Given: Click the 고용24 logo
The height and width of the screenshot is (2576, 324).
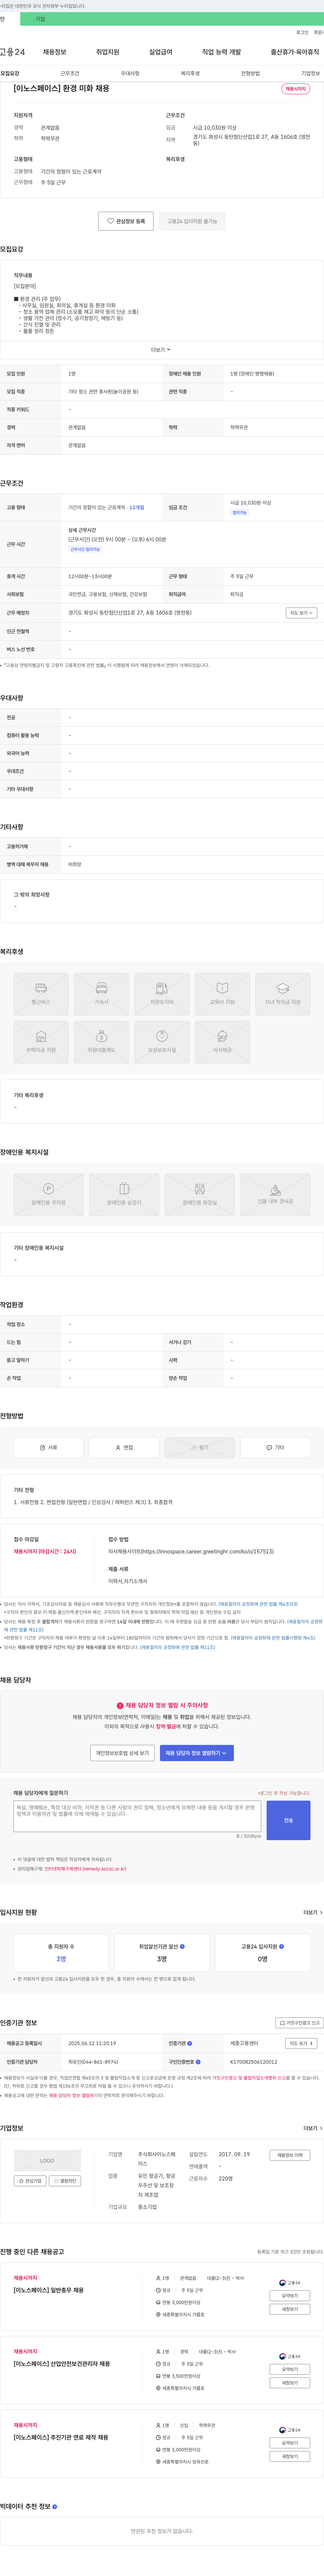Looking at the screenshot, I should (12, 52).
